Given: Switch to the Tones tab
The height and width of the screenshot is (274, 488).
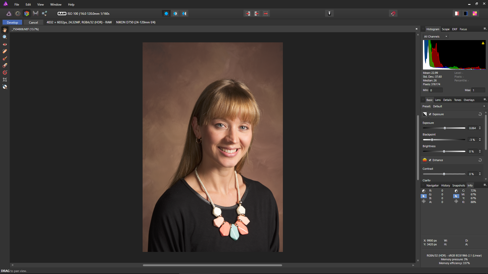Looking at the screenshot, I should 457,100.
